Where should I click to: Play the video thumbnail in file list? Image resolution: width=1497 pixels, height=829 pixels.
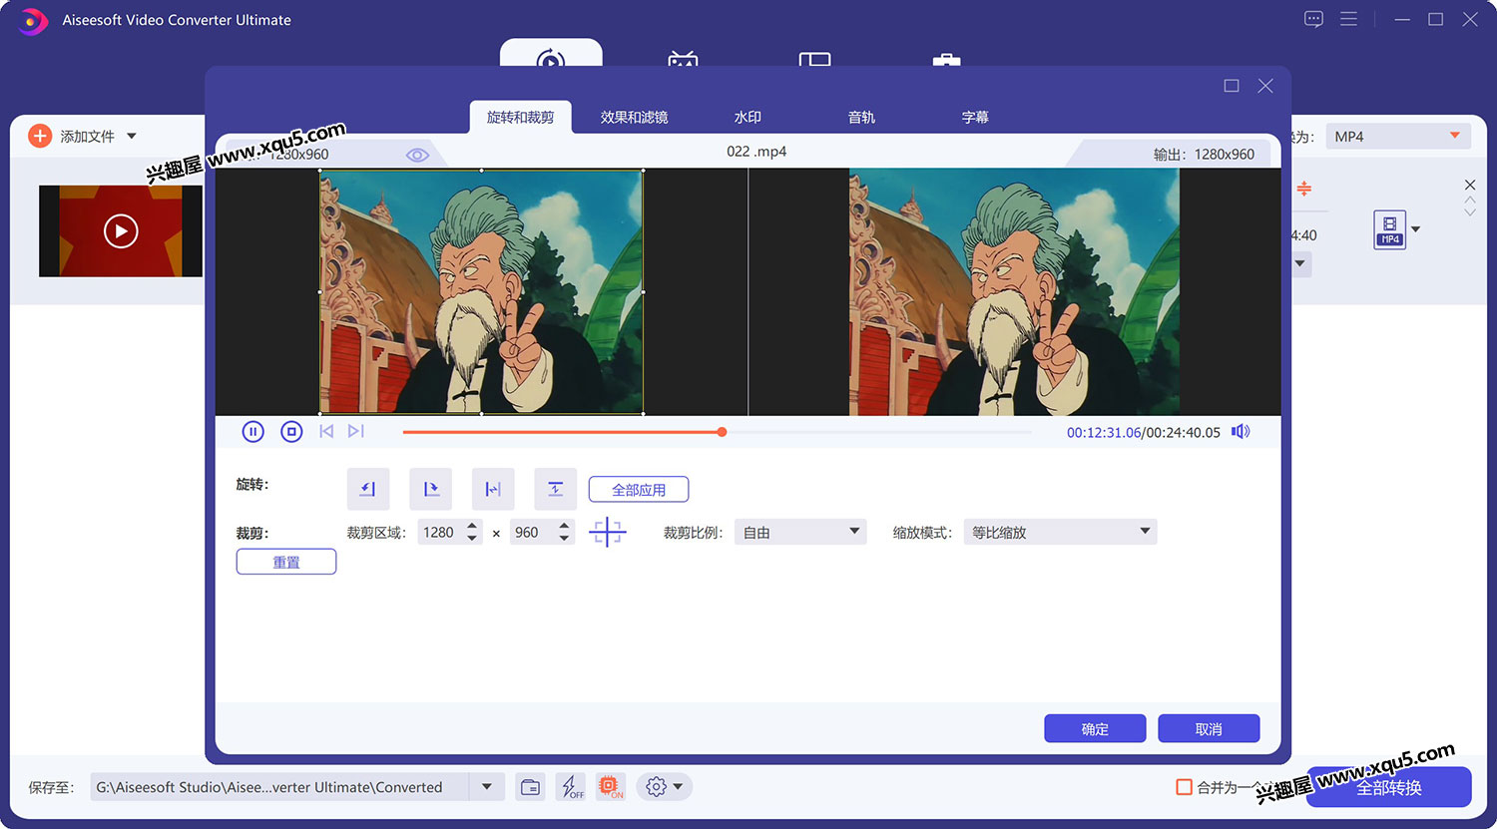pos(121,230)
